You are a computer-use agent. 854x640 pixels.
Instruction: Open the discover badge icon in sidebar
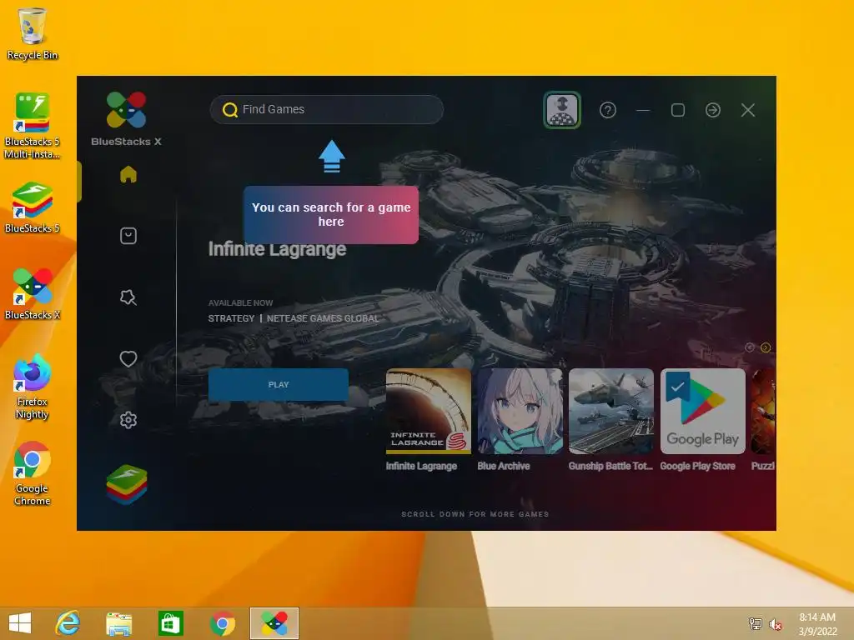[x=128, y=297]
